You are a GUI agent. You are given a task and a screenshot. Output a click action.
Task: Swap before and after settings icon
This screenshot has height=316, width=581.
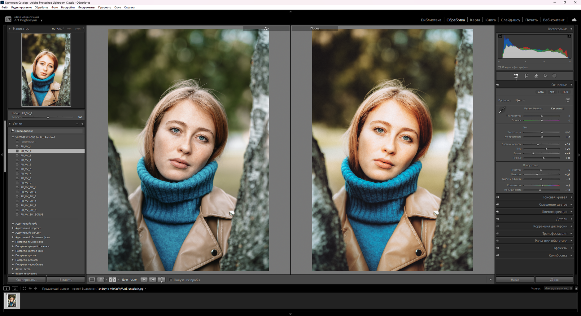pos(161,280)
